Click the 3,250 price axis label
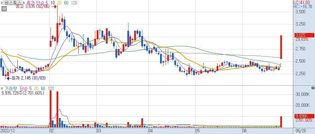This screenshot has width=315, height=134. click(301, 24)
